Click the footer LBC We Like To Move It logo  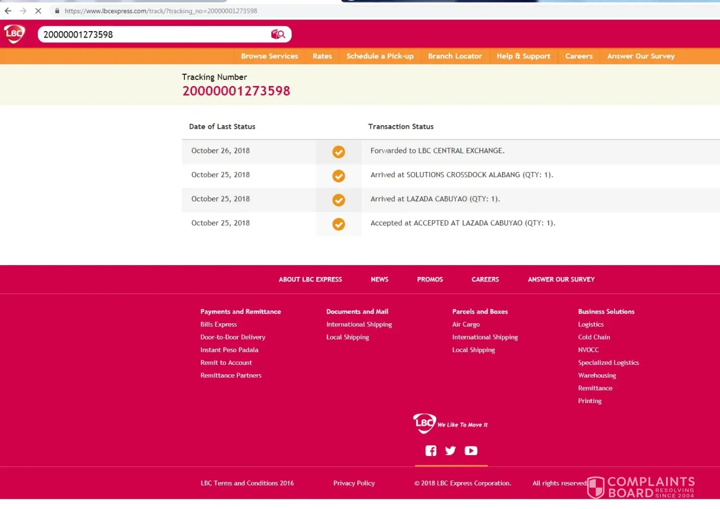click(x=450, y=423)
